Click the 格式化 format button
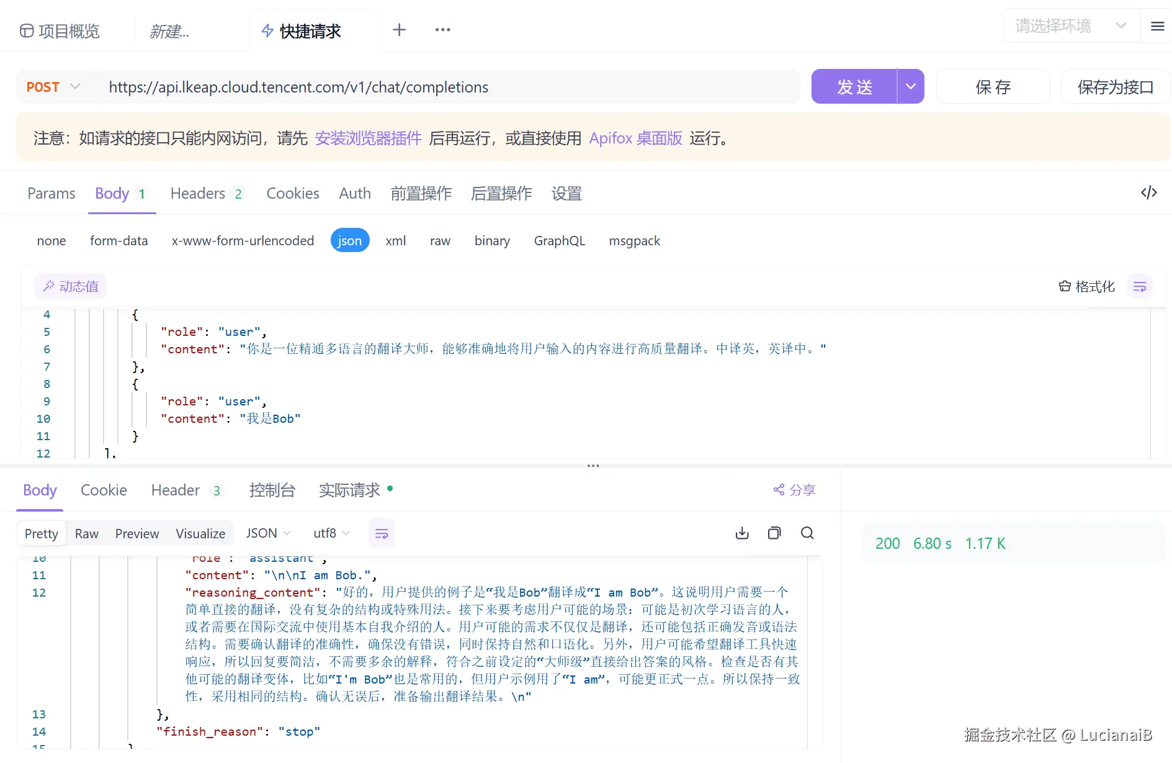The image size is (1172, 763). click(1086, 286)
